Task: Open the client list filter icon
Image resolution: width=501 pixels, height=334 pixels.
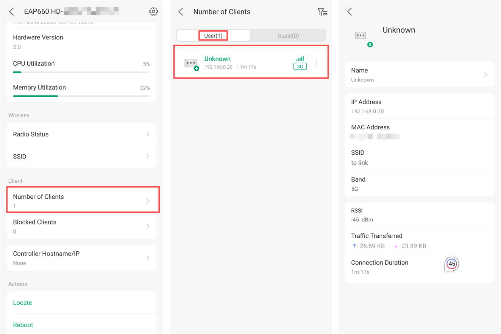Action: (x=323, y=12)
